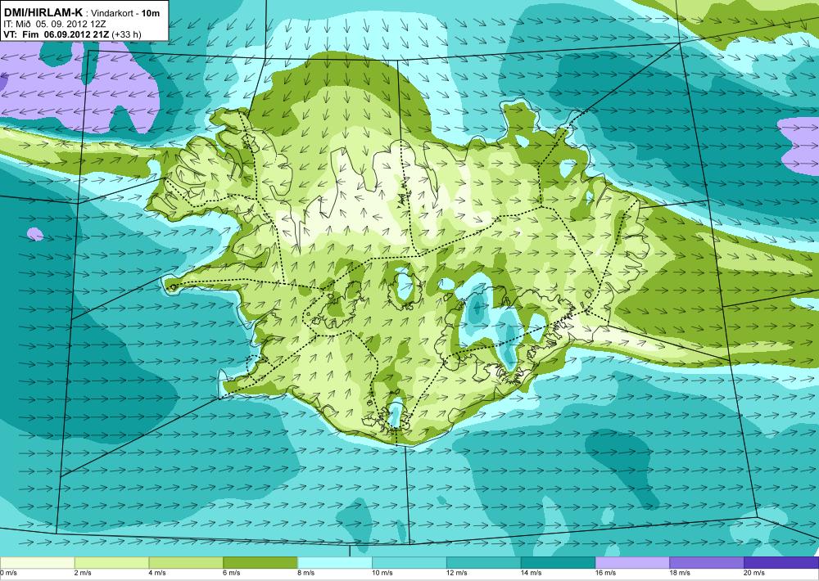Click the '6 m/s' legend label
This screenshot has width=819, height=581.
[x=232, y=573]
